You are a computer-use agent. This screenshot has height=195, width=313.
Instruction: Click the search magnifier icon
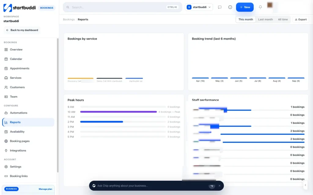[68, 7]
